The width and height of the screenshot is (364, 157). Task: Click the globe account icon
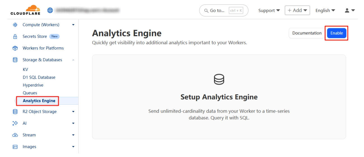[50, 10]
